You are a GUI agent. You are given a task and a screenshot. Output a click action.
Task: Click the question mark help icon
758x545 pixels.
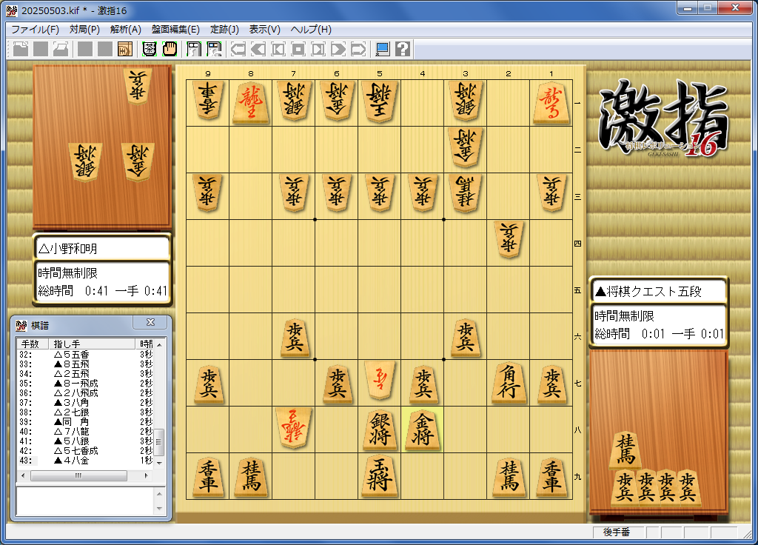(403, 50)
